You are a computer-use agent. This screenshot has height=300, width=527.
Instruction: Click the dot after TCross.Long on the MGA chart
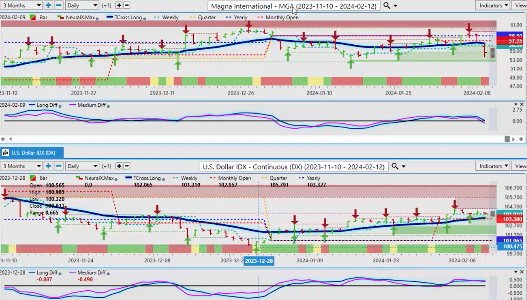144,18
